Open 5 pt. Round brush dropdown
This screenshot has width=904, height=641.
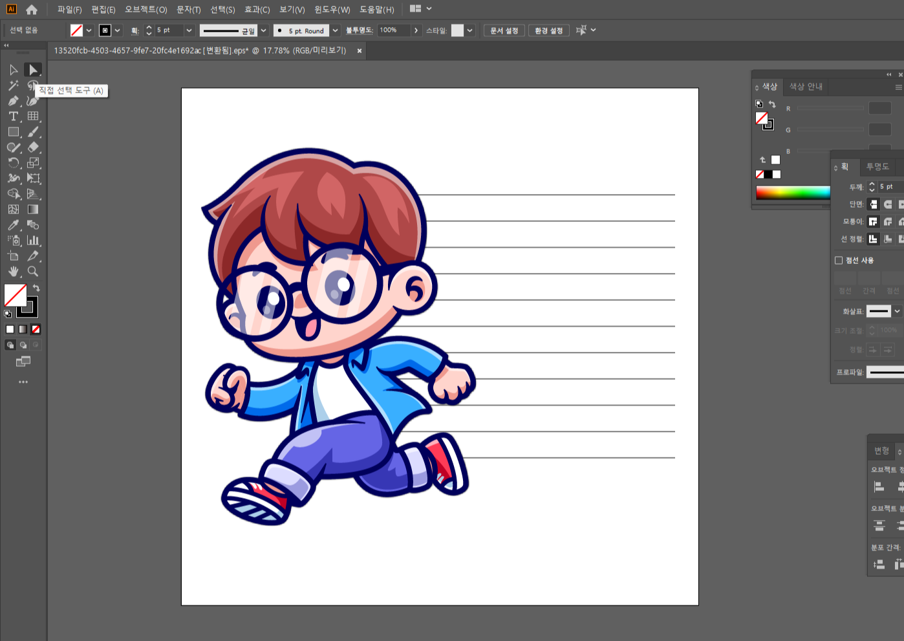[x=335, y=30]
